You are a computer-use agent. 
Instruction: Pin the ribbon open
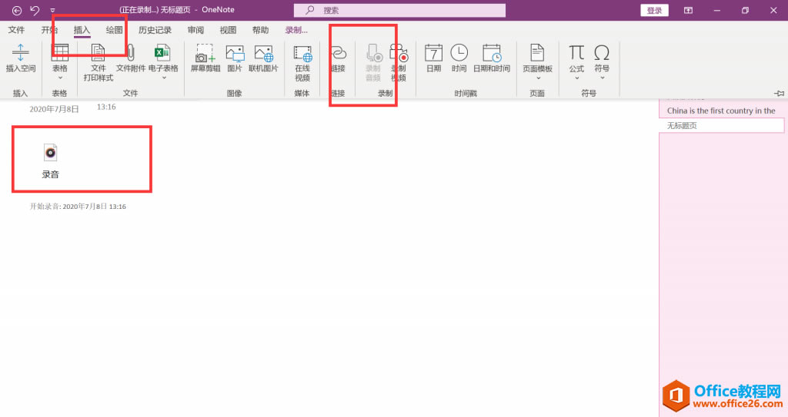(x=779, y=94)
